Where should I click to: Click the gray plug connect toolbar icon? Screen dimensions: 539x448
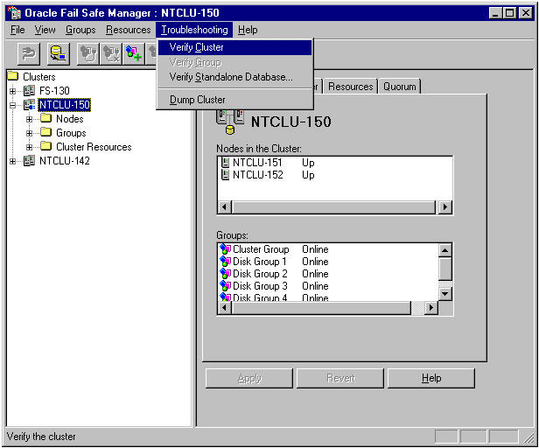29,53
